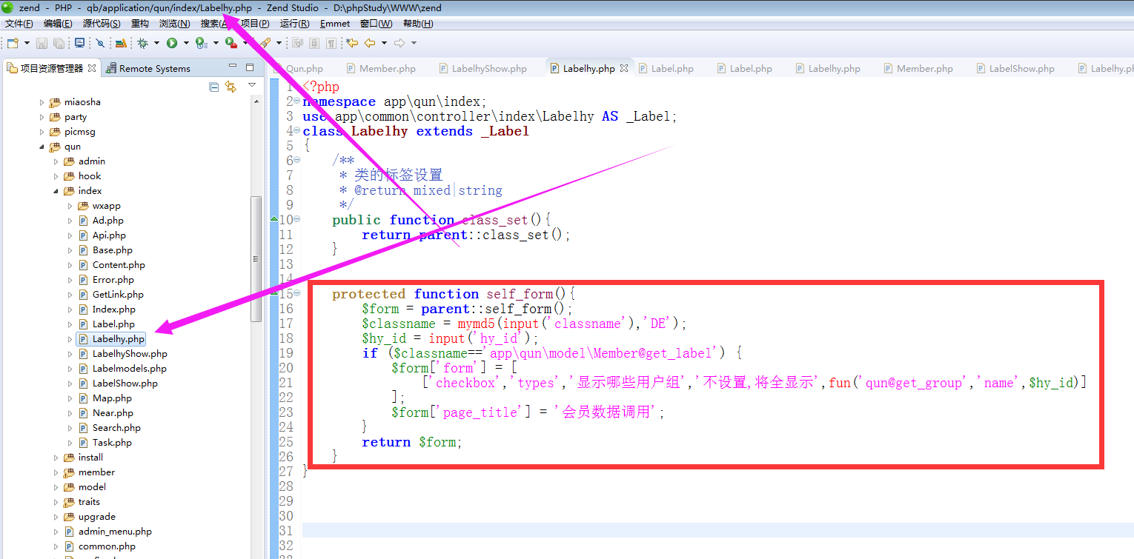The height and width of the screenshot is (559, 1134).
Task: Click the New file toolbar icon
Action: pos(12,43)
